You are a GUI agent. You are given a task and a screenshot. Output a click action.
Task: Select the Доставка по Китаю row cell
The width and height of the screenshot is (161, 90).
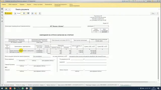(22, 52)
